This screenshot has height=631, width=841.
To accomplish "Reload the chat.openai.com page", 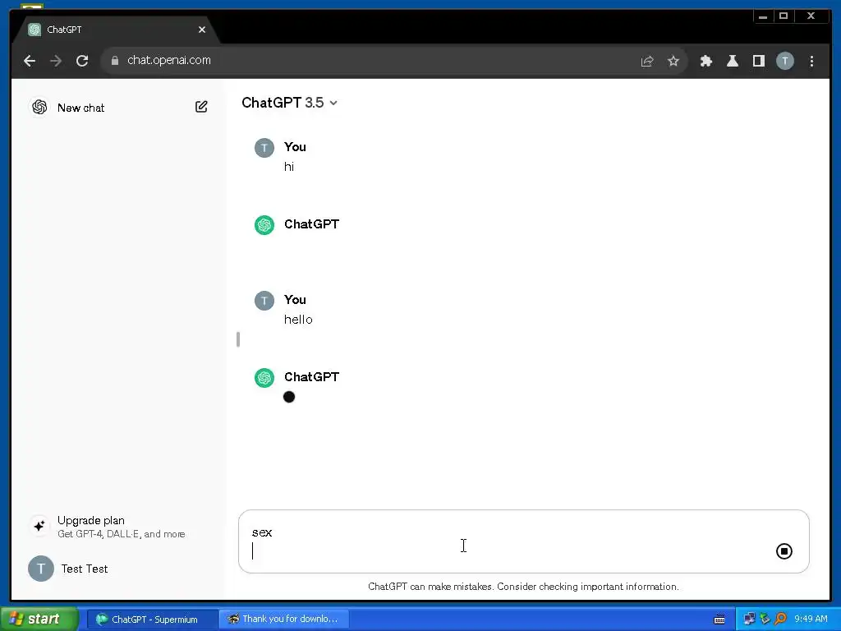I will [82, 61].
